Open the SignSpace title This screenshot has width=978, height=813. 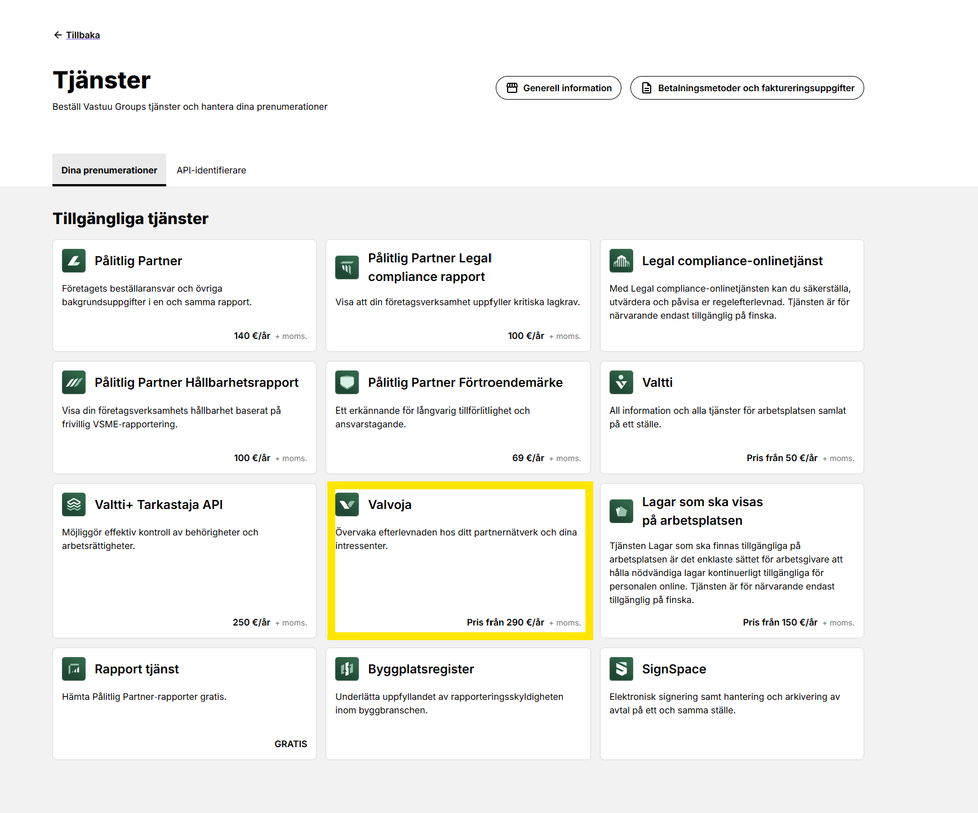674,669
